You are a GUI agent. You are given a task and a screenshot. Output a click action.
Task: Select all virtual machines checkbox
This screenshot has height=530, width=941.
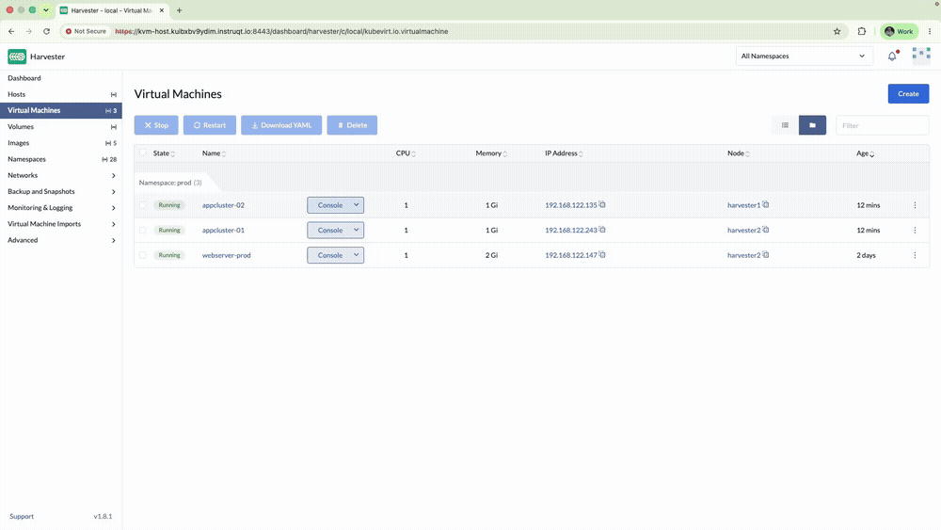click(142, 153)
